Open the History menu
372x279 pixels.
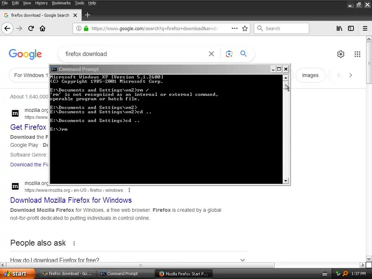[x=41, y=3]
